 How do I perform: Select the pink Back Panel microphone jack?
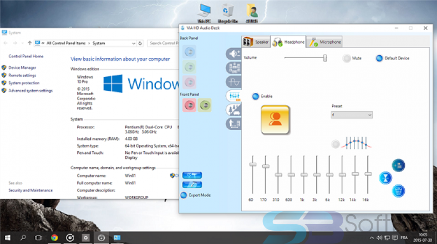click(189, 82)
